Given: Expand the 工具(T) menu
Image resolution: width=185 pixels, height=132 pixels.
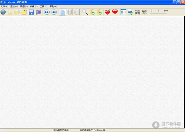Looking at the screenshot, I should 43,6.
